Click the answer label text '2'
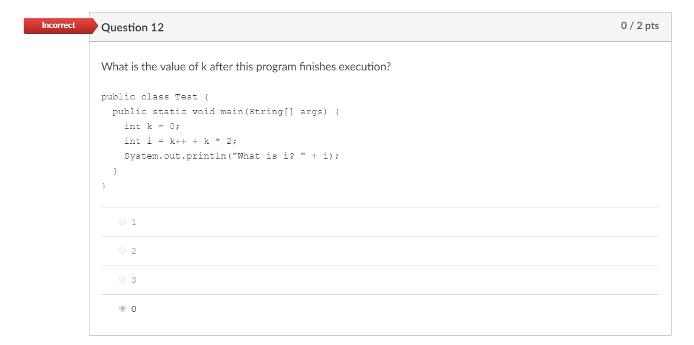 tap(134, 252)
